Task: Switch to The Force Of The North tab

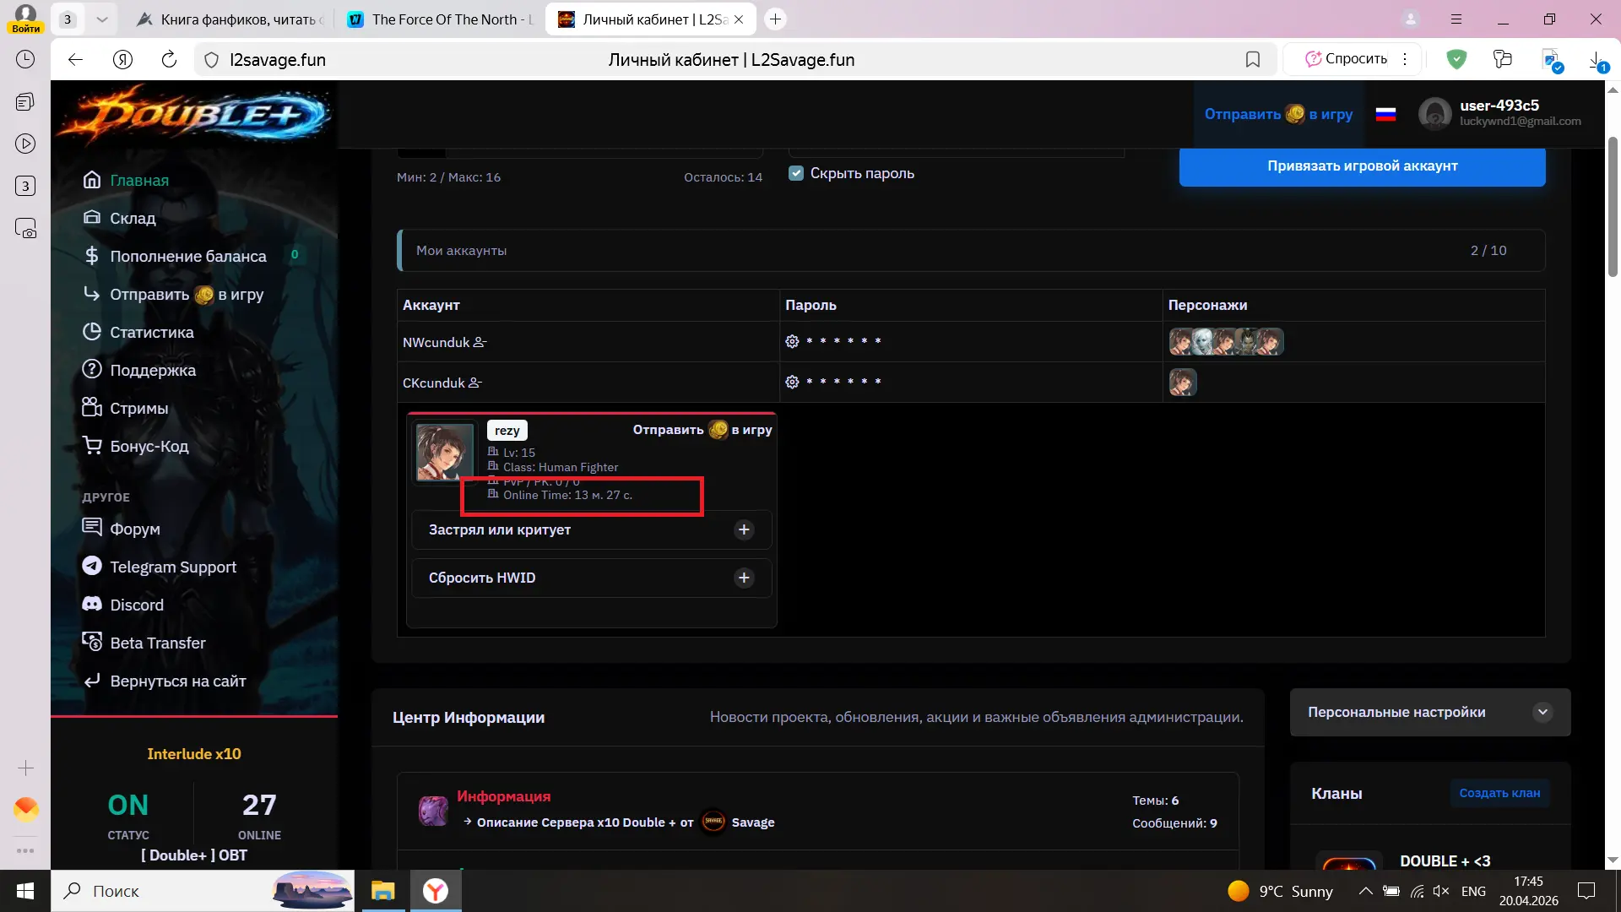Action: tap(442, 19)
